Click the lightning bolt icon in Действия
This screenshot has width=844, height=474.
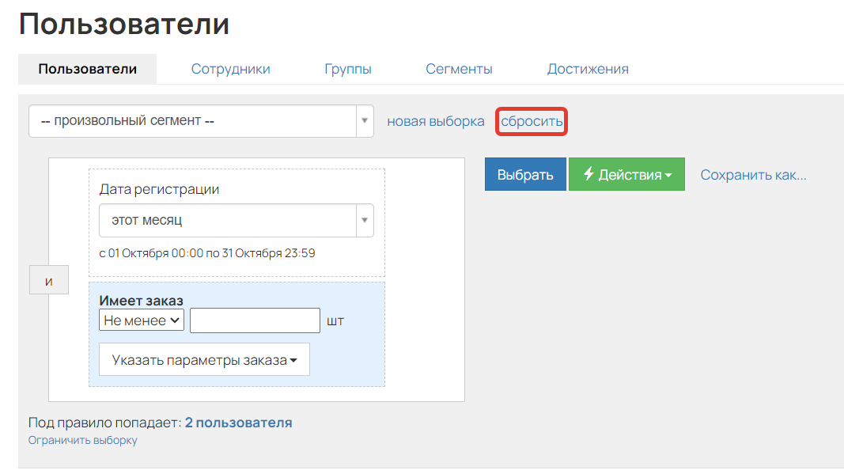(589, 173)
